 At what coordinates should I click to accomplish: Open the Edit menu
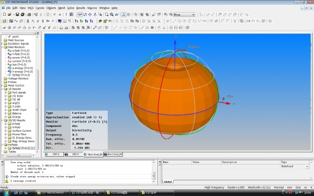click(x=15, y=8)
